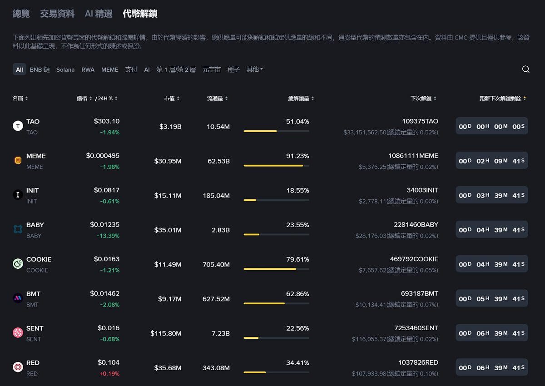Click TAO market cap $3.19B
545x386 pixels.
(170, 127)
